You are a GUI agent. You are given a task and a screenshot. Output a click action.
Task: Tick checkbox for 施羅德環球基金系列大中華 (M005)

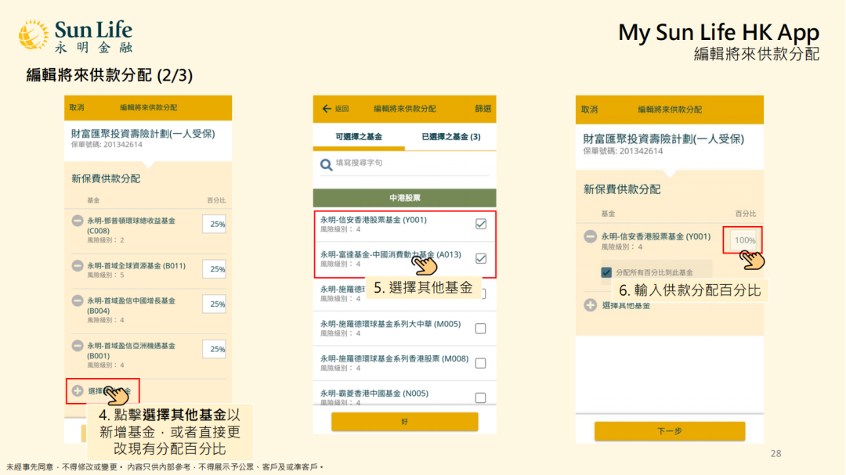pyautogui.click(x=481, y=329)
